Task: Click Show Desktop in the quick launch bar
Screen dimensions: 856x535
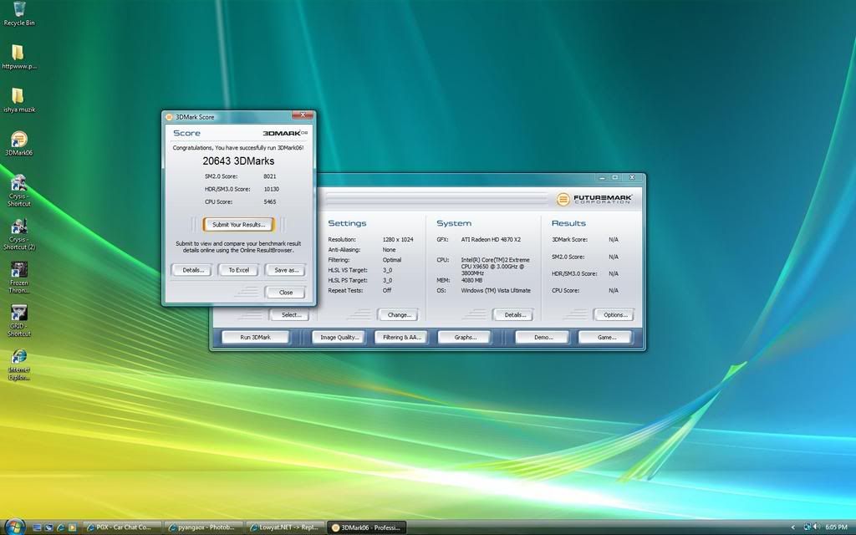Action: (x=36, y=527)
